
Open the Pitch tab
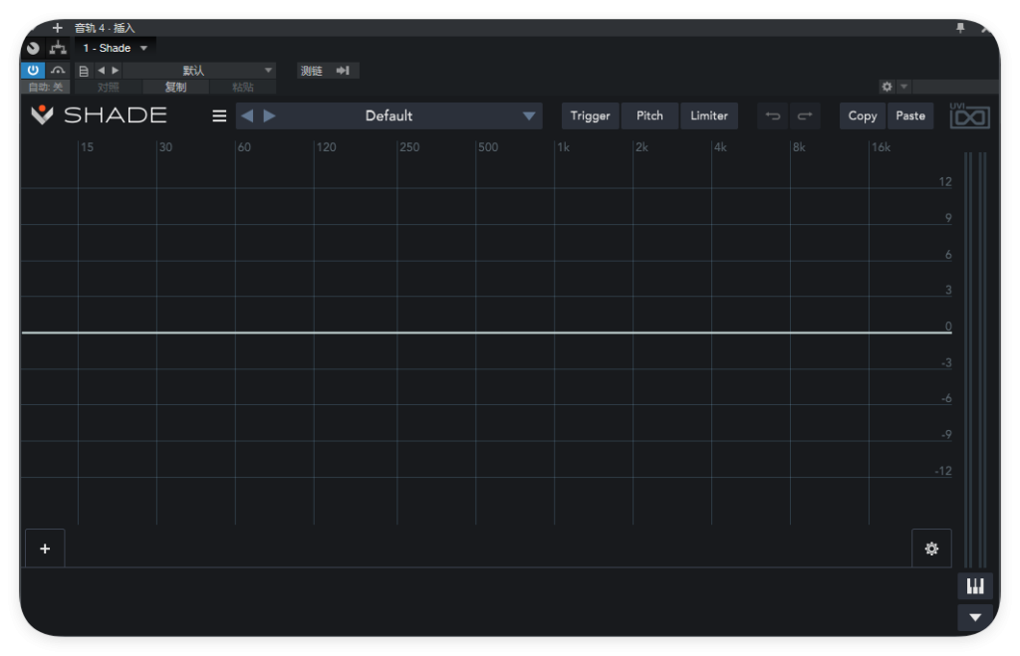[649, 115]
